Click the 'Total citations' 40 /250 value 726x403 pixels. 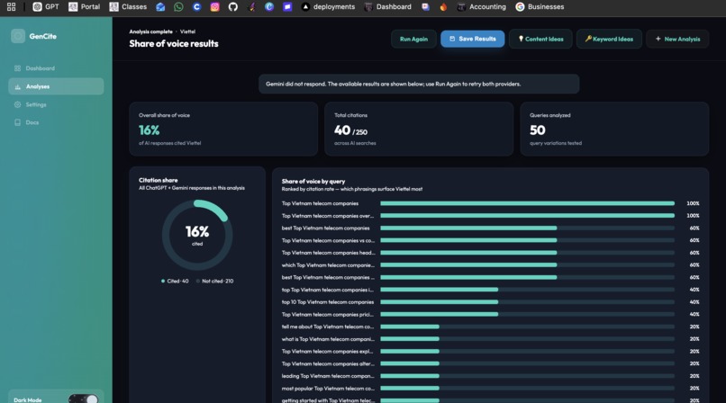(350, 130)
